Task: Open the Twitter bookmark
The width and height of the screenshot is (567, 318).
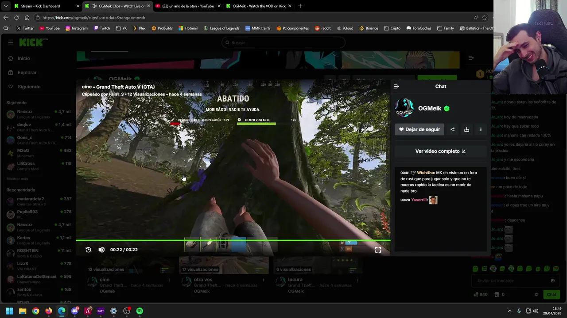Action: [x=25, y=28]
